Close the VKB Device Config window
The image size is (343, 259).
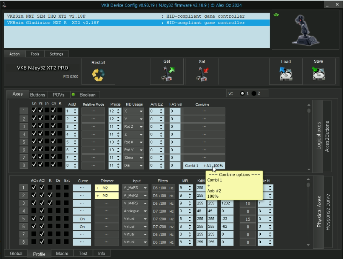point(337,5)
